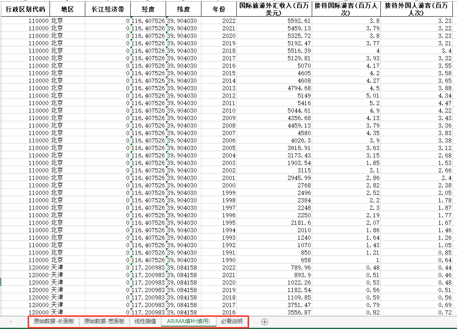
Task: Click the 年份 column header cell
Action: click(219, 9)
